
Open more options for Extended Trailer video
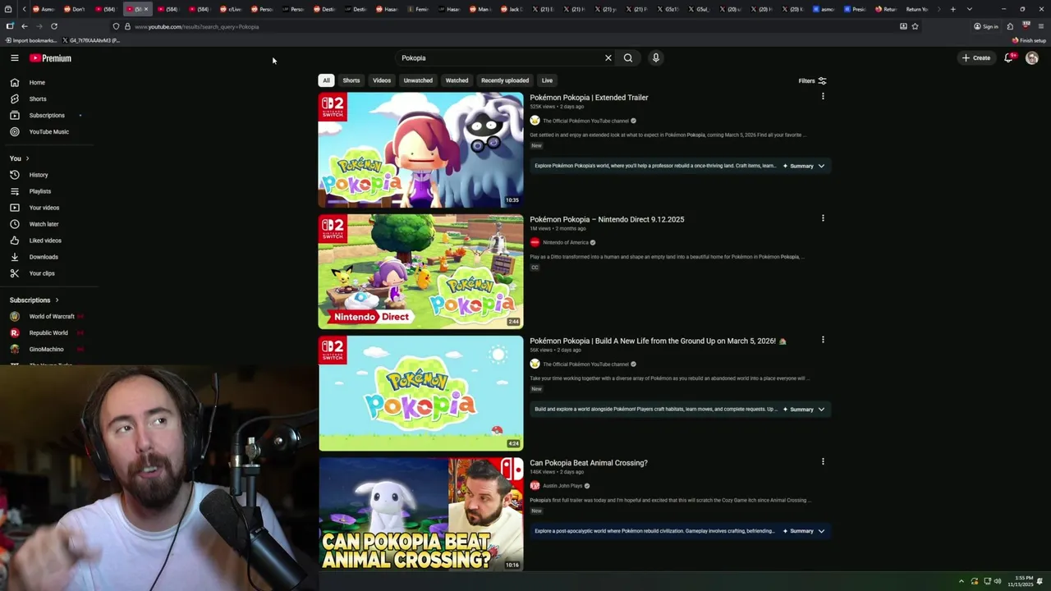pos(823,97)
